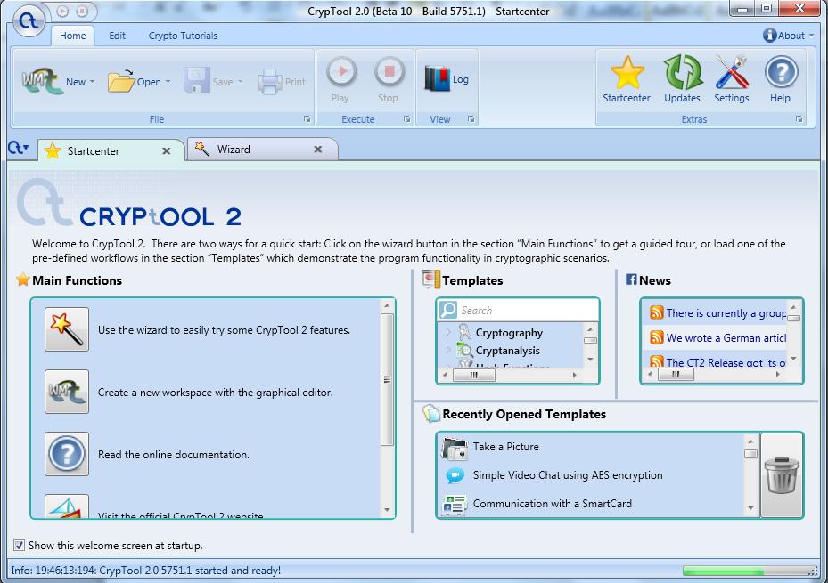Close the Startcenter tab
This screenshot has height=583, width=828.
click(x=167, y=150)
